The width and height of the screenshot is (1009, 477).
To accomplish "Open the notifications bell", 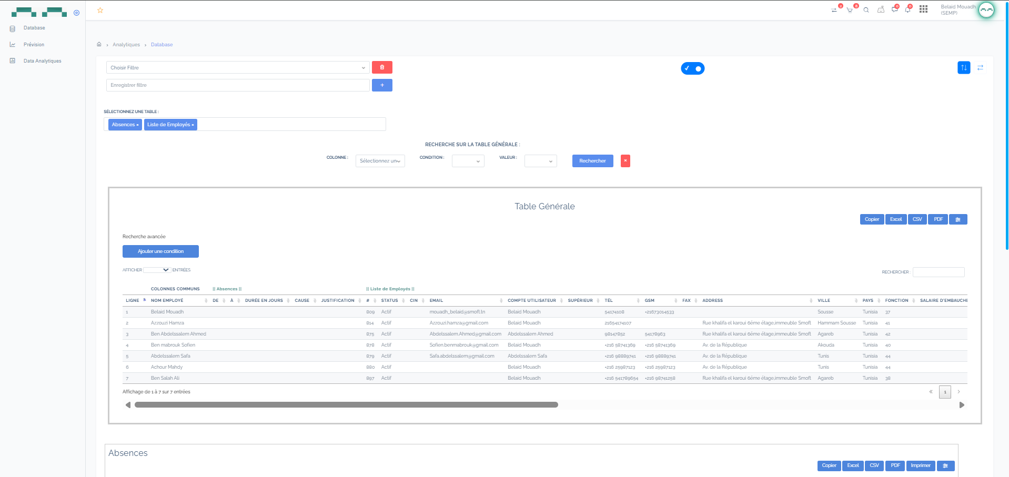I will pos(907,10).
